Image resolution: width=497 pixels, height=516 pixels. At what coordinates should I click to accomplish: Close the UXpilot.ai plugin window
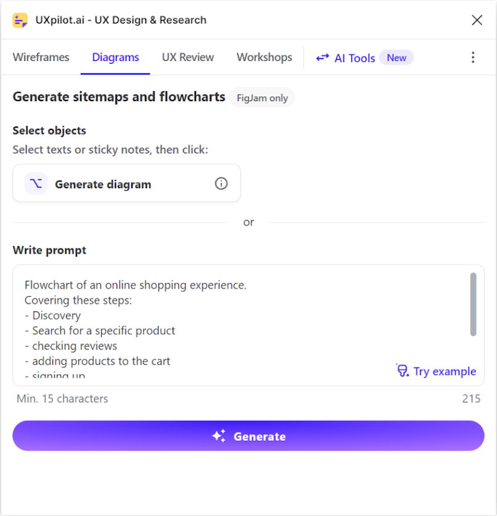click(x=477, y=20)
